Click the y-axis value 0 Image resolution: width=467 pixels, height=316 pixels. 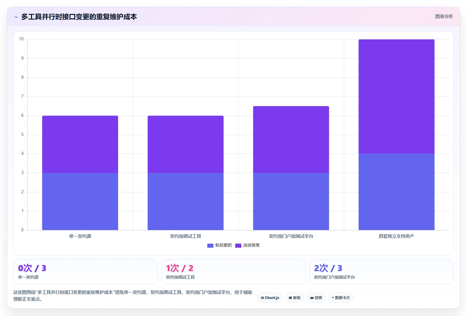(x=22, y=230)
